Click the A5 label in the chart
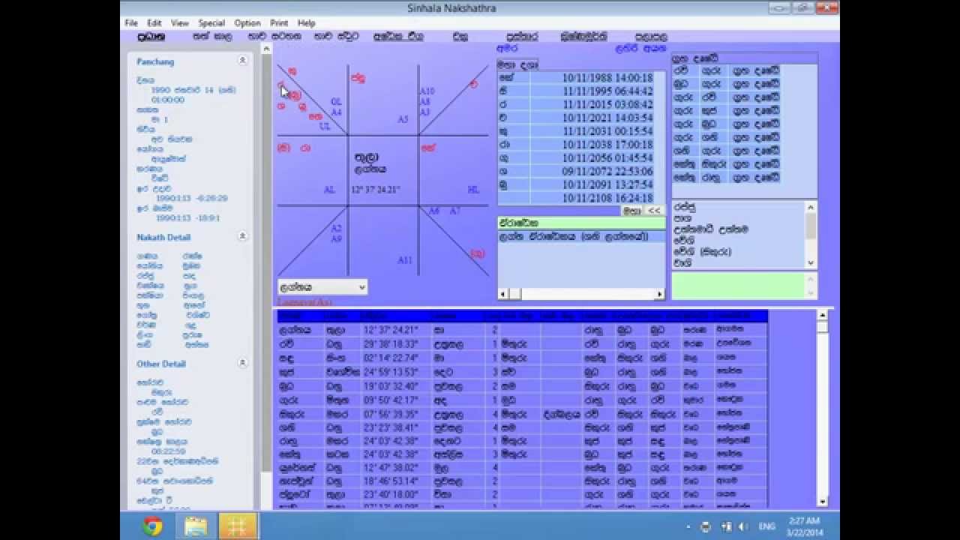Screen dimensions: 960x540 click(403, 119)
